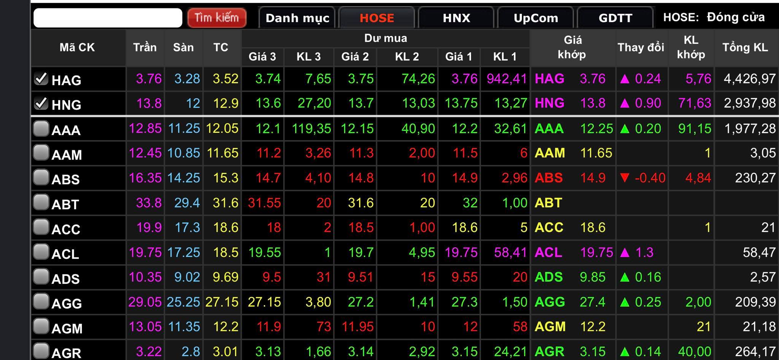Click the green up arrow for AGR
Image resolution: width=779 pixels, height=360 pixels.
click(625, 351)
